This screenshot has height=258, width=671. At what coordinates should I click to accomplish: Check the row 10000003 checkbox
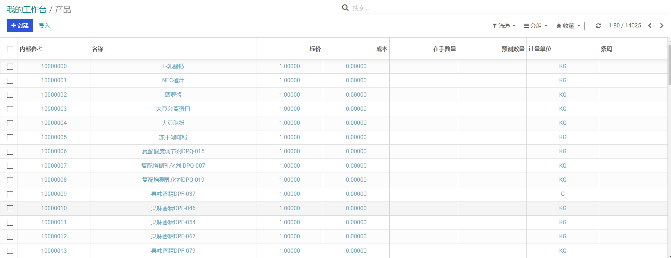pyautogui.click(x=10, y=109)
